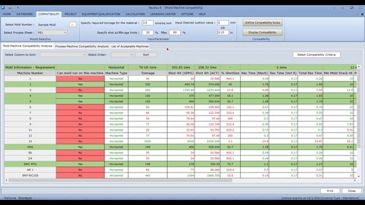Select machine number AR 1 row label
This screenshot has height=205, width=365.
(x=30, y=170)
